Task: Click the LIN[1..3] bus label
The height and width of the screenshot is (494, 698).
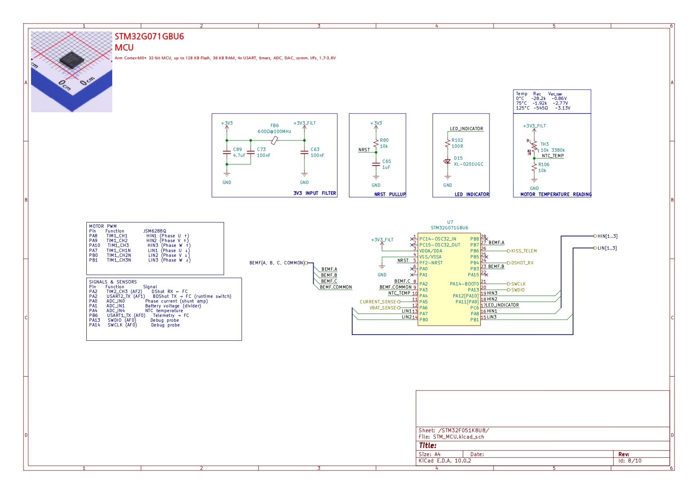Action: [605, 248]
